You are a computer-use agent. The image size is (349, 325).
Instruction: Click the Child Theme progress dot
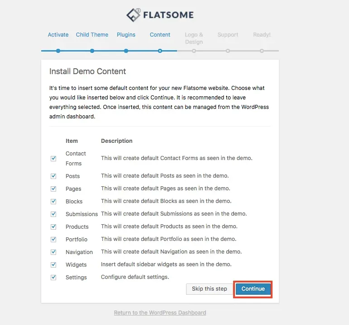pos(92,51)
